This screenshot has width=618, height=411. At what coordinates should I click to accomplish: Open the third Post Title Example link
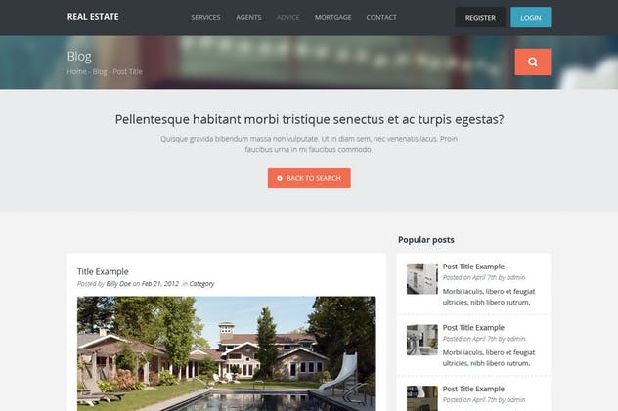(473, 389)
